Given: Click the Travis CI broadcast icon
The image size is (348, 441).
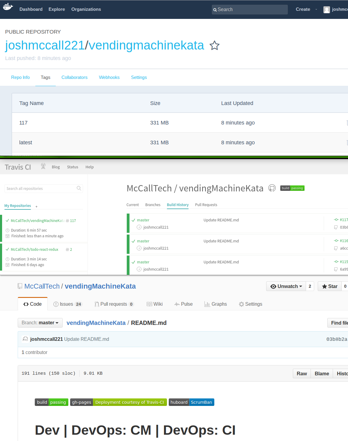Looking at the screenshot, I should coord(43,166).
